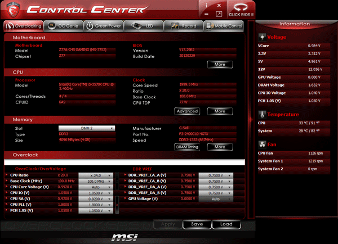This screenshot has width=338, height=244.
Task: Open the CPU SA voltage dropdown
Action: click(96, 199)
